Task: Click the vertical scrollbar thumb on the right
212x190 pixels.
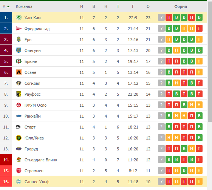Action: 210,61
